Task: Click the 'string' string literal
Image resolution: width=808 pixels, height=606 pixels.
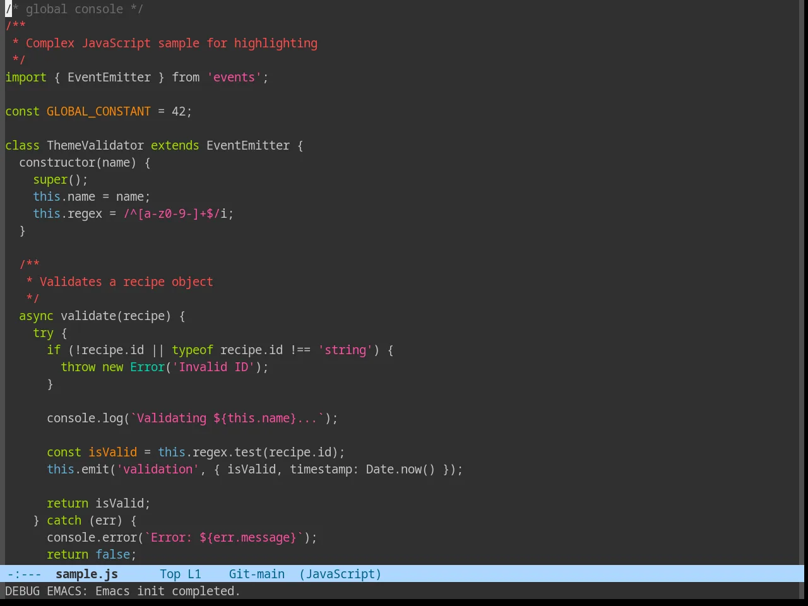Action: [345, 350]
